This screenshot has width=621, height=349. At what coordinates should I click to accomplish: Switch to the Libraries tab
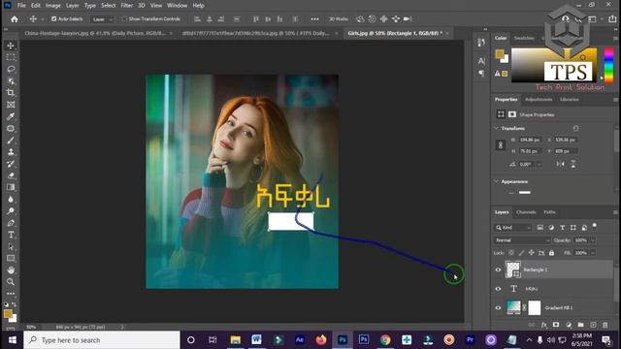(x=570, y=99)
